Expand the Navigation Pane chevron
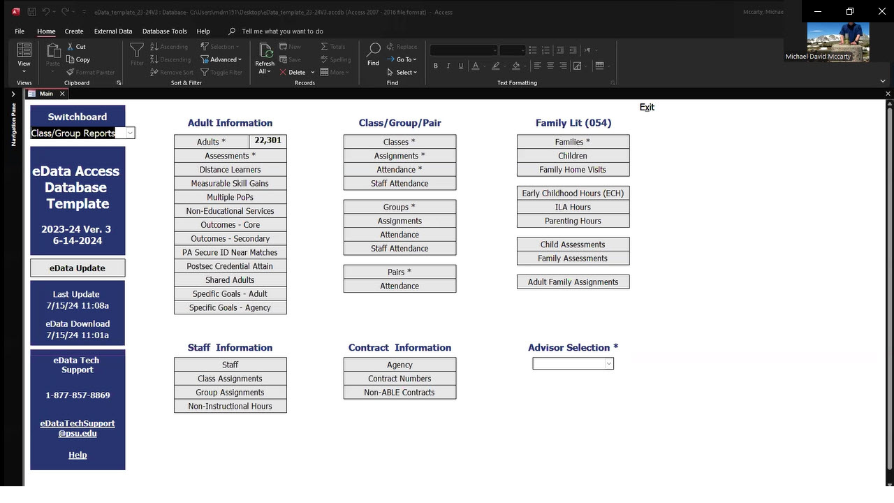894x503 pixels. [x=13, y=94]
